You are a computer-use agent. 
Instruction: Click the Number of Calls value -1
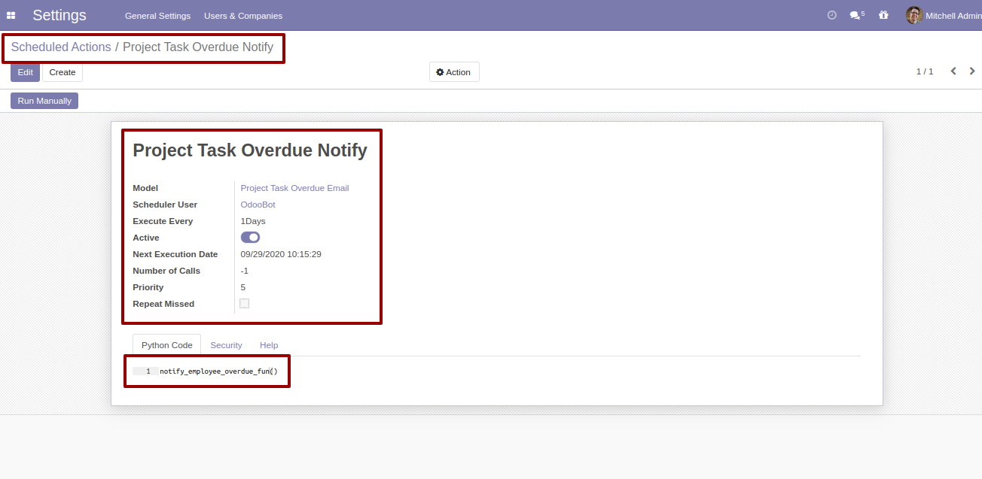[245, 271]
